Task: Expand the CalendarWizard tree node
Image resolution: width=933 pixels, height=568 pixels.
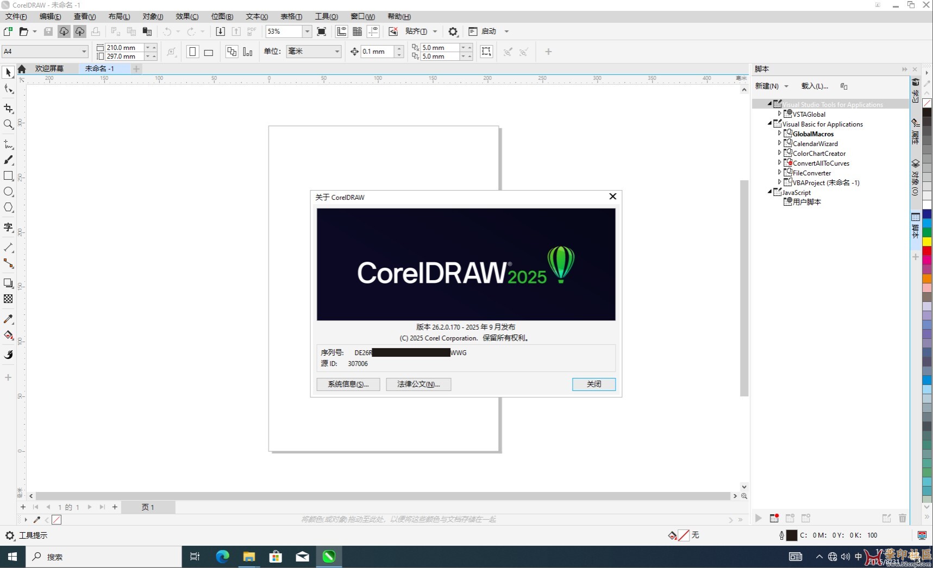Action: click(x=779, y=143)
